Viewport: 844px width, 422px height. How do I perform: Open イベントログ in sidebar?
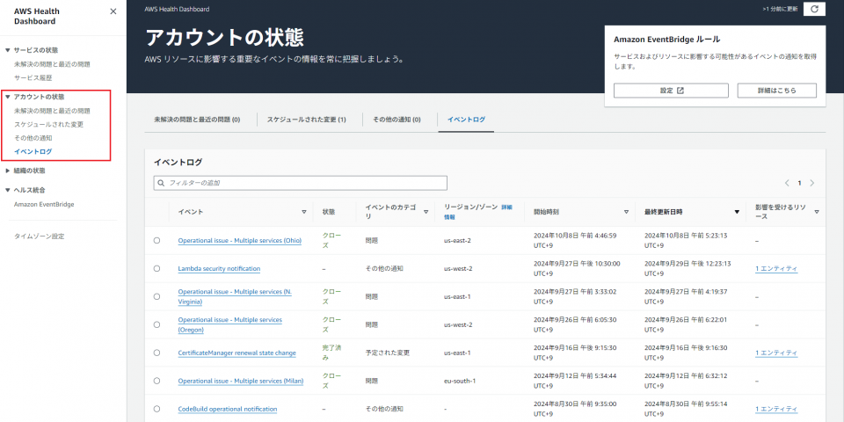[x=33, y=152]
